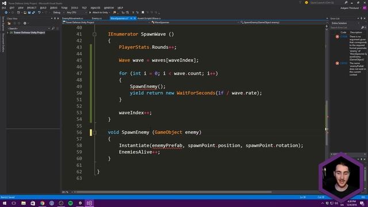Switch to the EnemyMovement.cs tab
The height and width of the screenshot is (207, 368).
click(72, 18)
